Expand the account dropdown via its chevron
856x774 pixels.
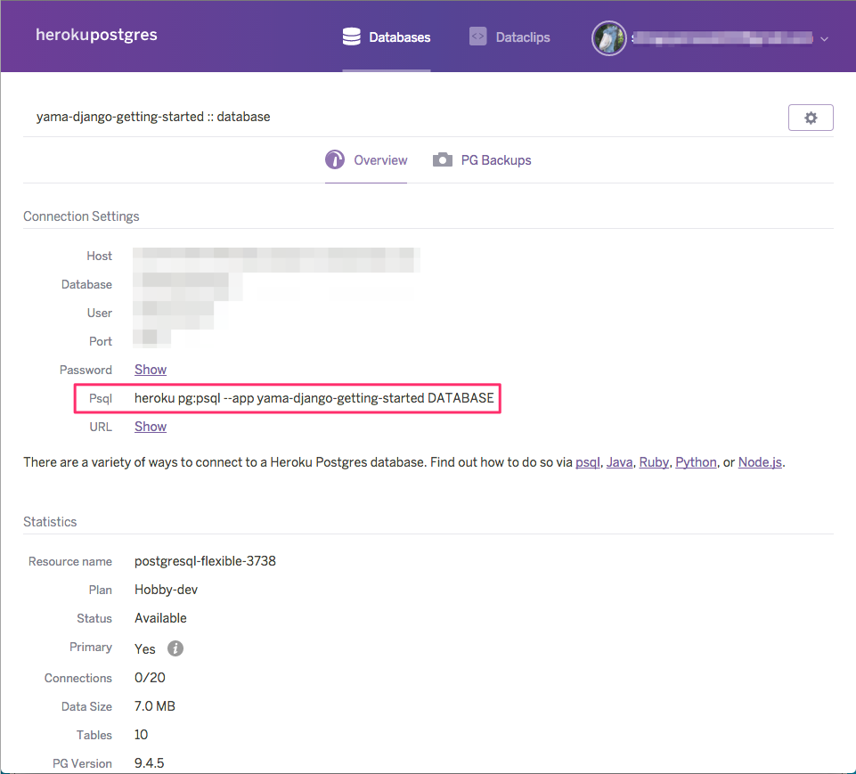[824, 38]
